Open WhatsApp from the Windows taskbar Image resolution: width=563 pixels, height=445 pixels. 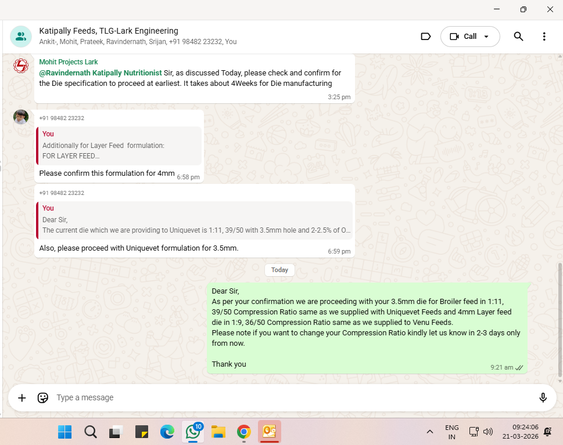(192, 432)
